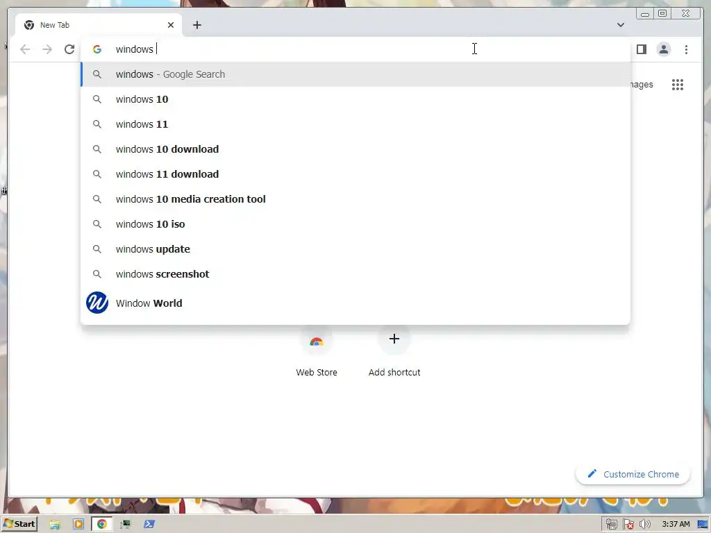The width and height of the screenshot is (711, 533).
Task: Click the volume speaker tray icon
Action: [x=644, y=525]
